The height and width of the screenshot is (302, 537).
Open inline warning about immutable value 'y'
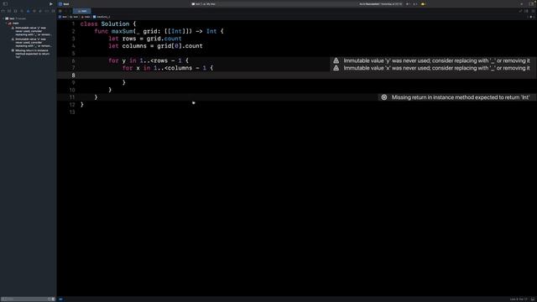pos(433,60)
